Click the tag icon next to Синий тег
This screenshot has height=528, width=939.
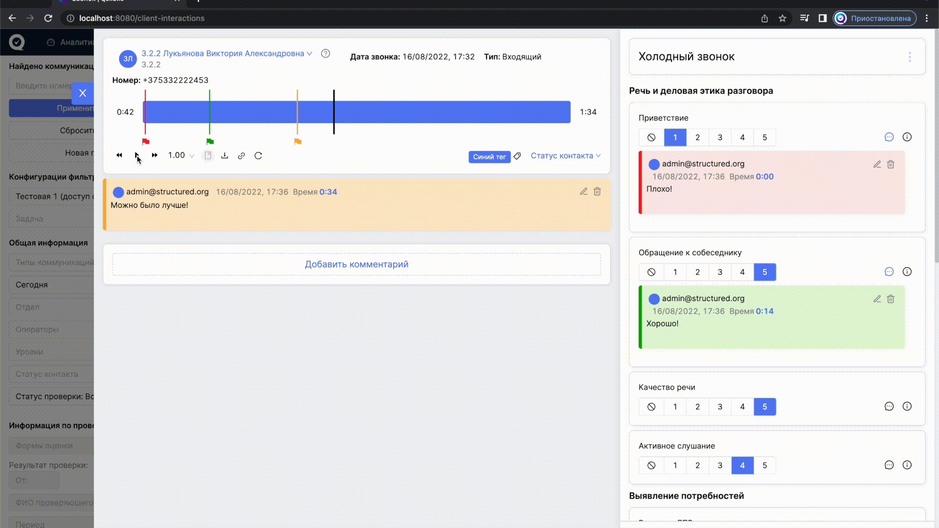click(x=517, y=156)
